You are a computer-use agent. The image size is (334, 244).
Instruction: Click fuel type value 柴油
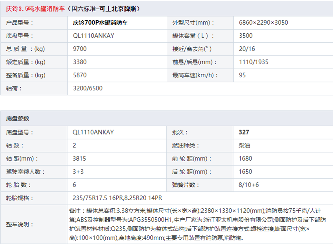pyautogui.click(x=244, y=146)
